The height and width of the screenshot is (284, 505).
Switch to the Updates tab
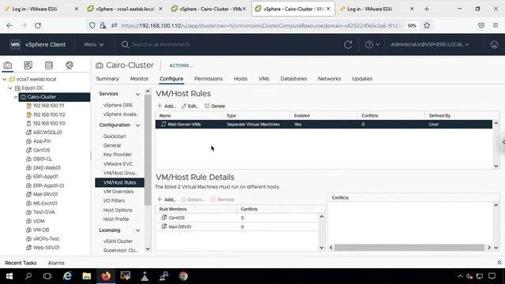tap(362, 79)
